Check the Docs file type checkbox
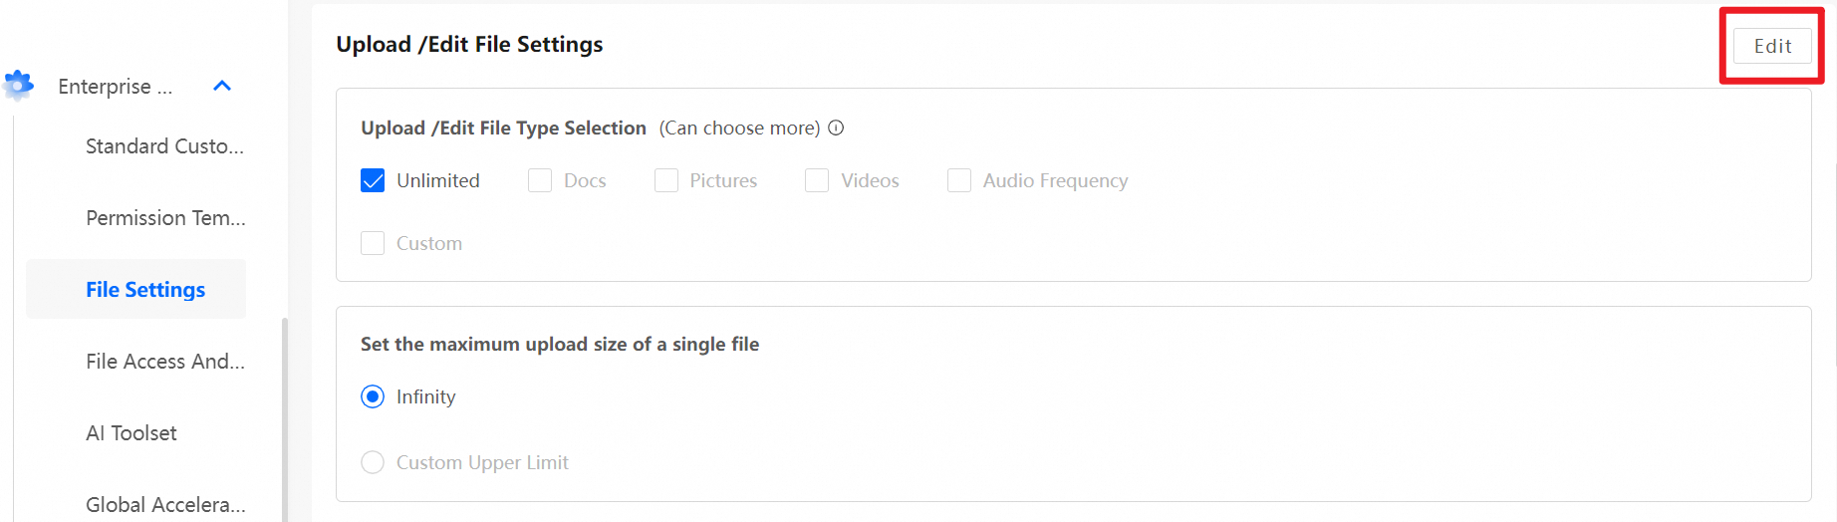The image size is (1837, 522). (540, 180)
